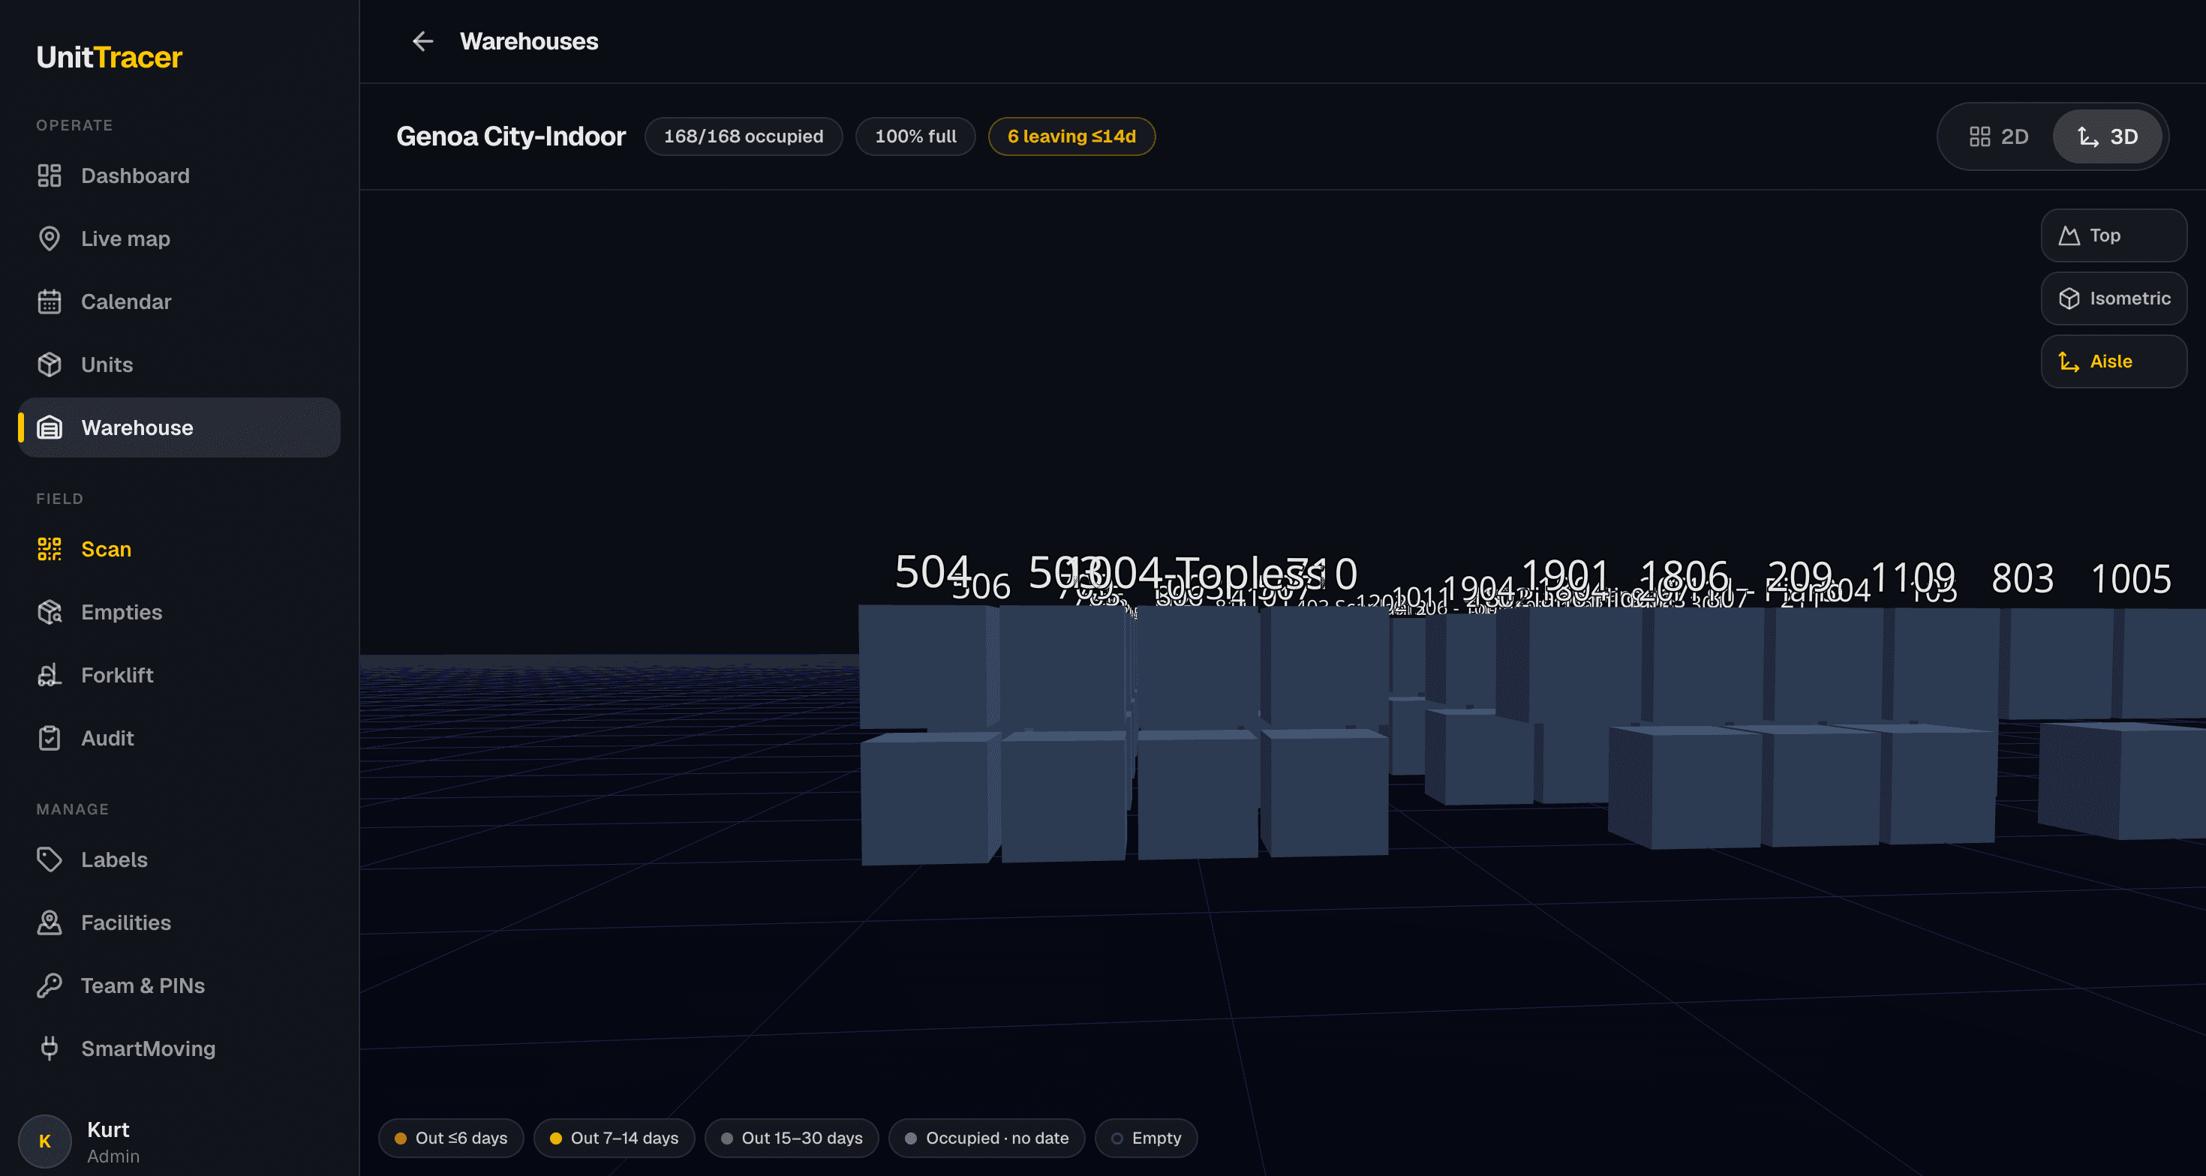Screen dimensions: 2206x1176
Task: Open the SmartMoving plug icon
Action: (x=50, y=1048)
